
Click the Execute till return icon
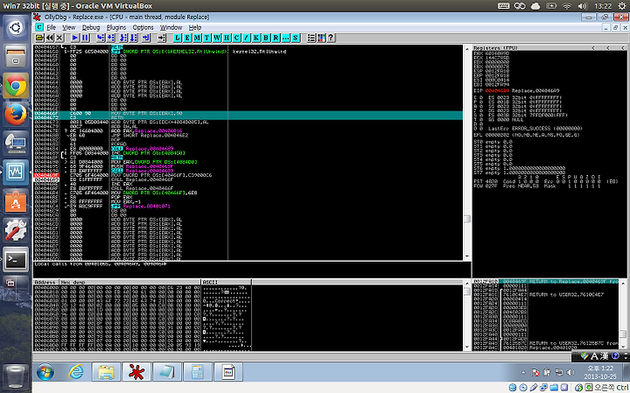click(146, 38)
